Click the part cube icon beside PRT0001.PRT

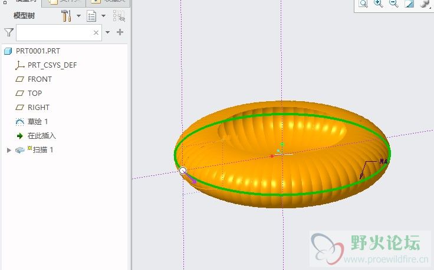coord(8,51)
